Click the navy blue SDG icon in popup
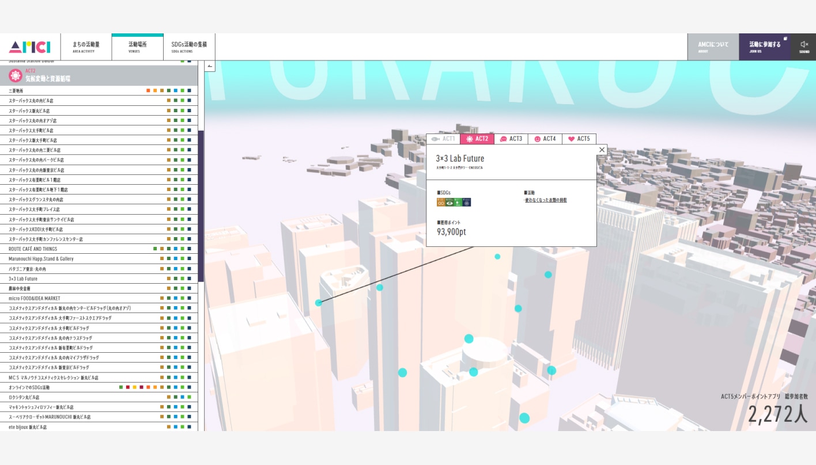The image size is (816, 465). click(x=467, y=202)
